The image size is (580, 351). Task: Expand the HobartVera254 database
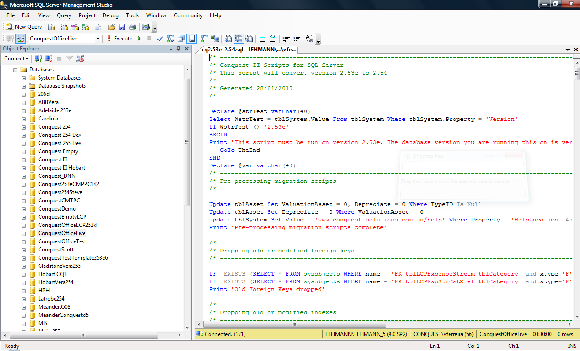point(24,283)
